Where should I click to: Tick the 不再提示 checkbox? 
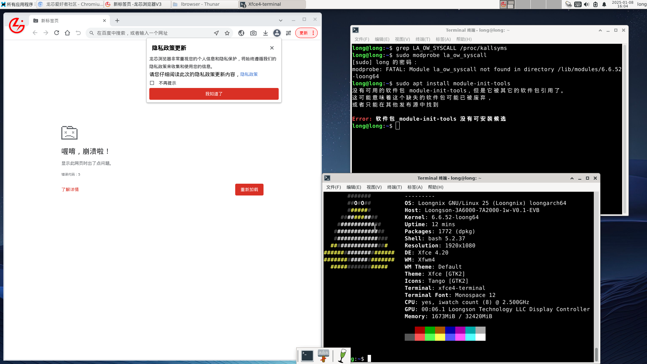(x=152, y=83)
